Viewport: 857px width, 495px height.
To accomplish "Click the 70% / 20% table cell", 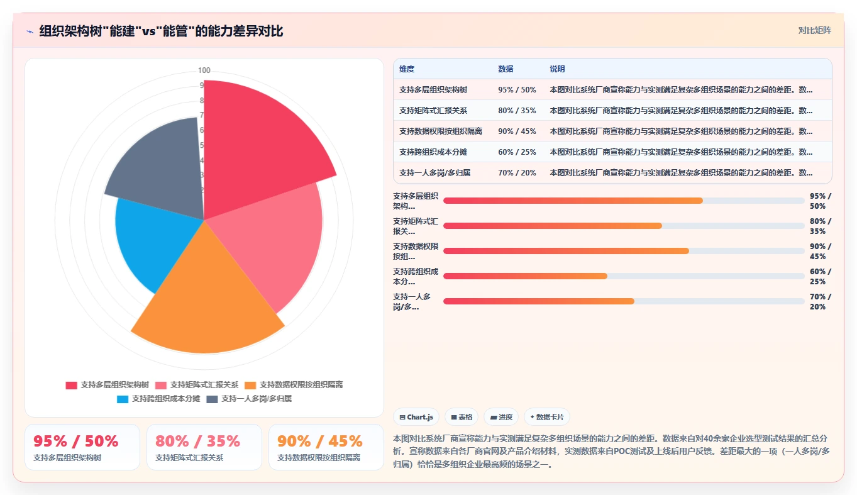I will 517,173.
